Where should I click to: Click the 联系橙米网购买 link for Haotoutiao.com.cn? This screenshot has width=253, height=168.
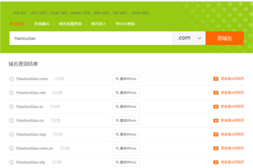tap(232, 148)
